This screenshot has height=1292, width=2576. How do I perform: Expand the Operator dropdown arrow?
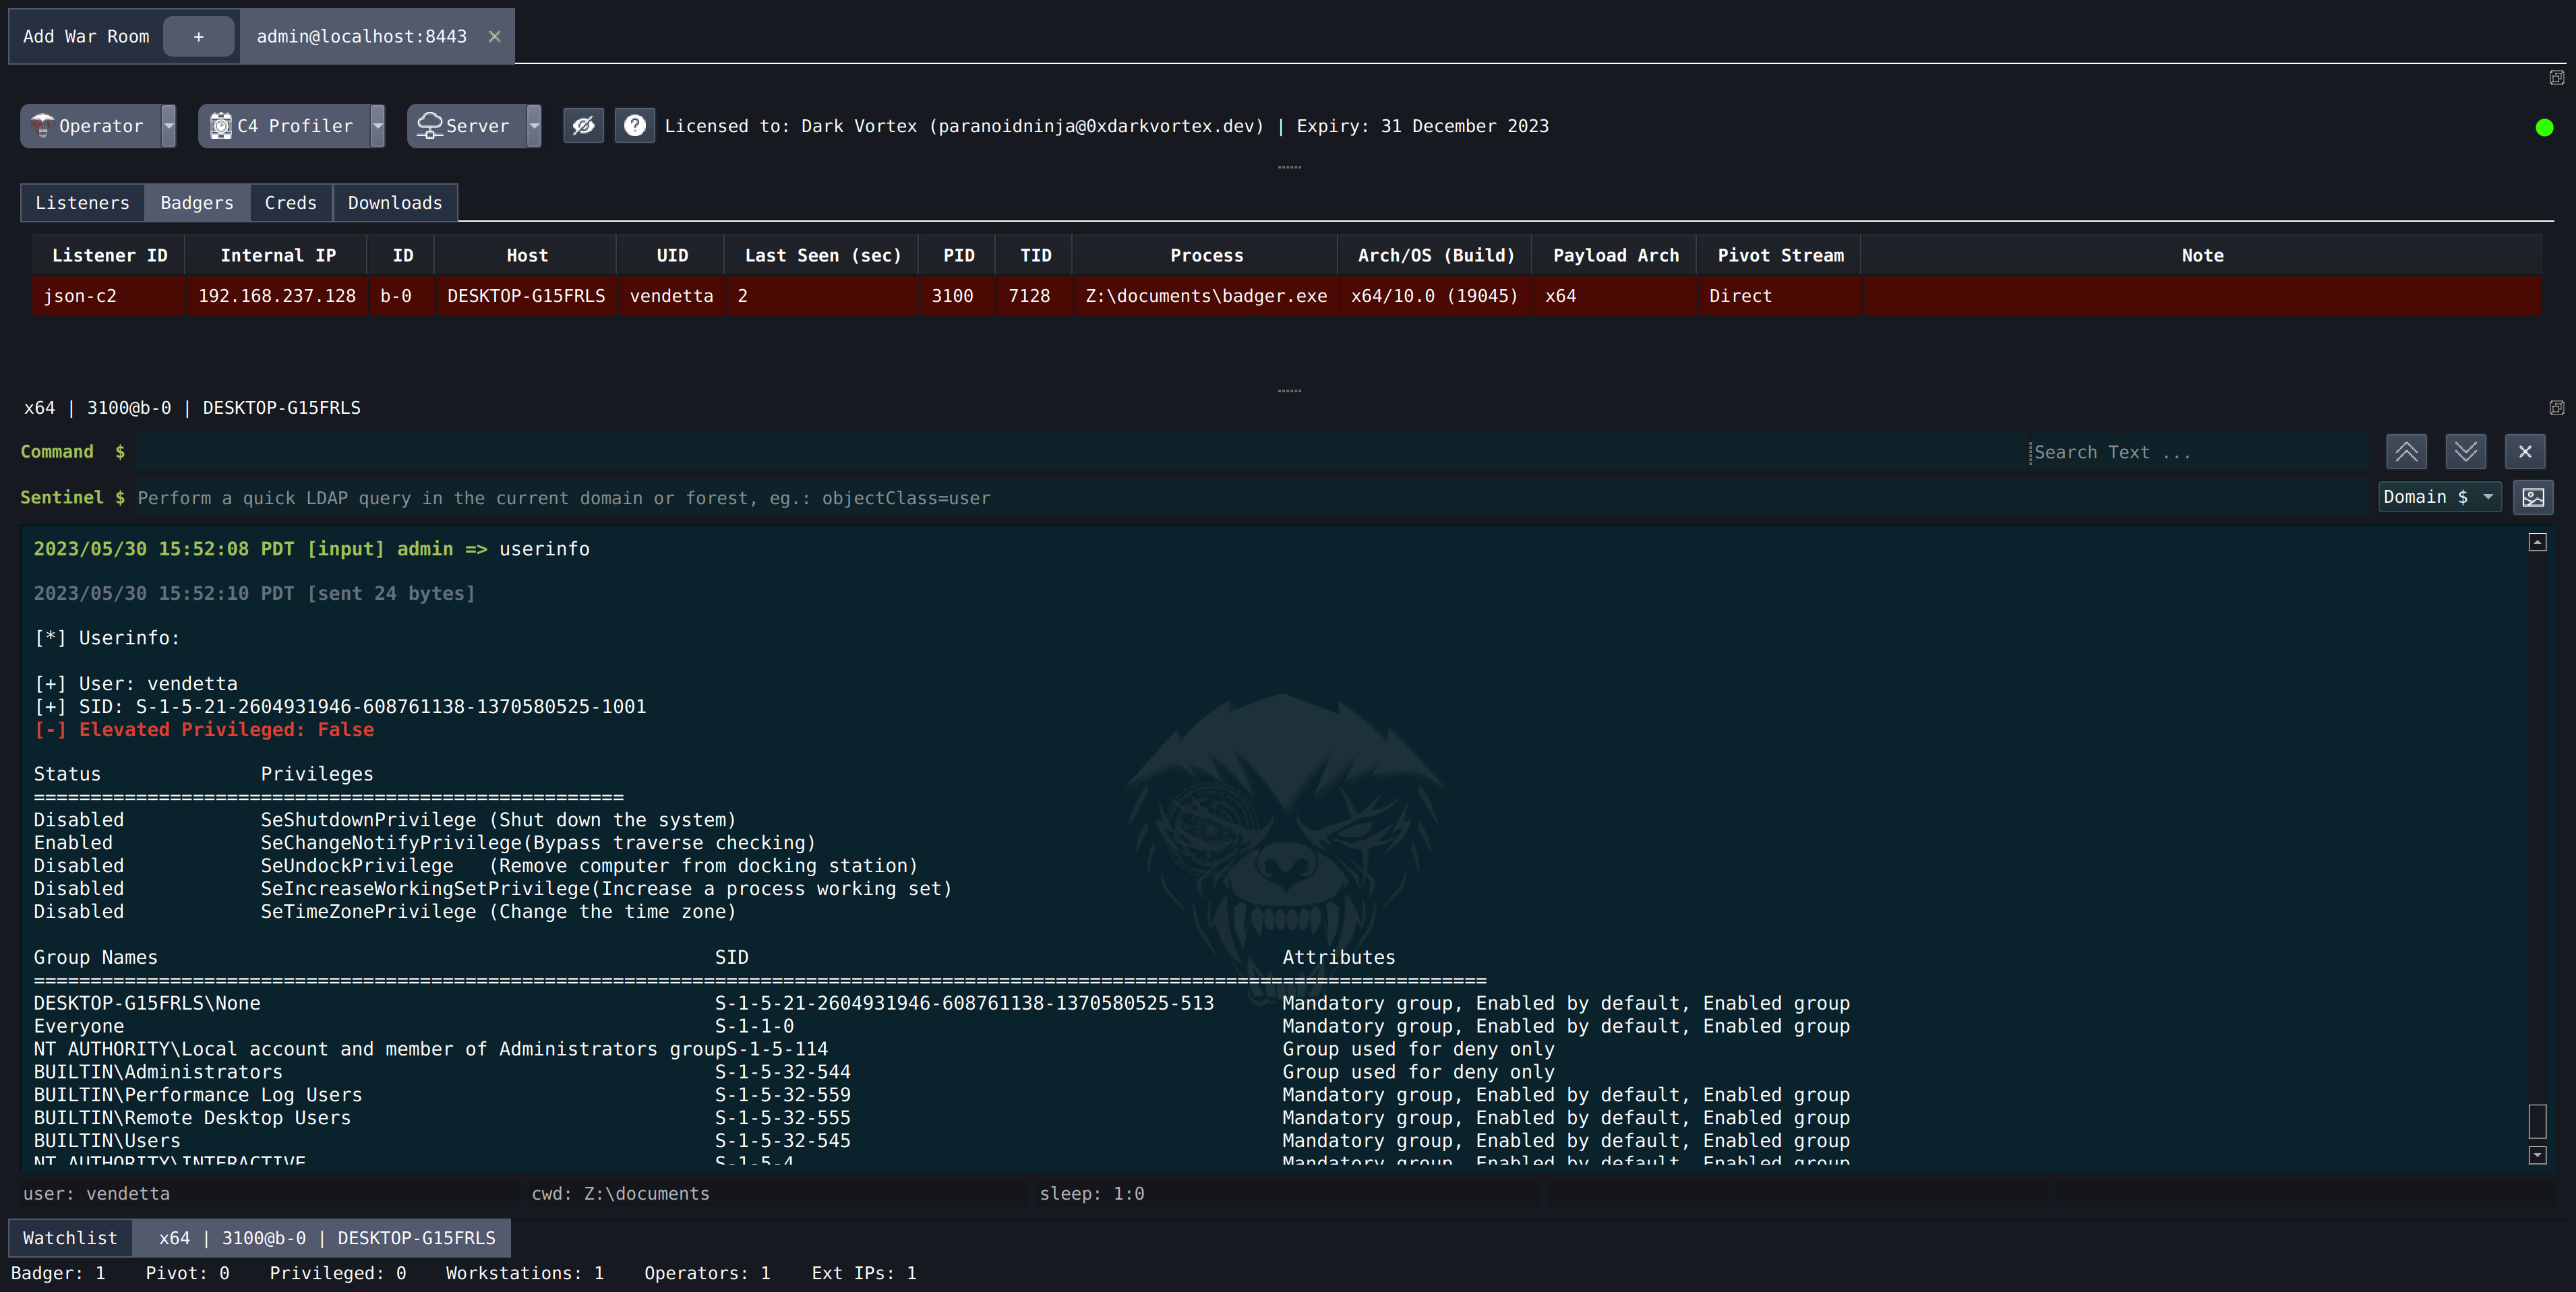coord(169,126)
